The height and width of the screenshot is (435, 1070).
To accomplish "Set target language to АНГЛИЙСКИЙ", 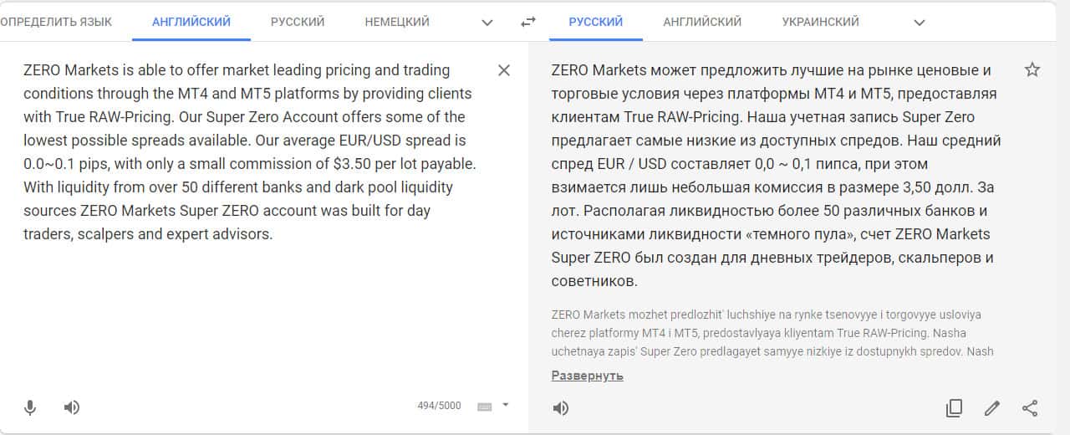I will [702, 22].
